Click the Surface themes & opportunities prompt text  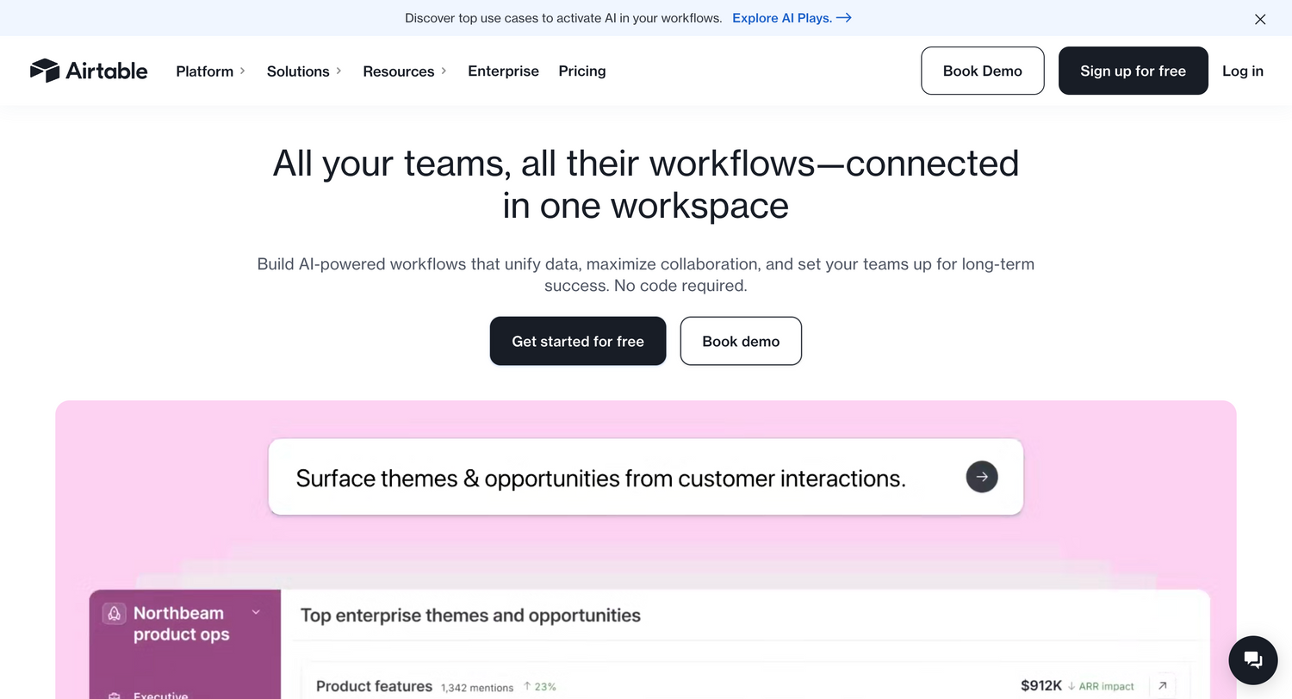(x=600, y=479)
